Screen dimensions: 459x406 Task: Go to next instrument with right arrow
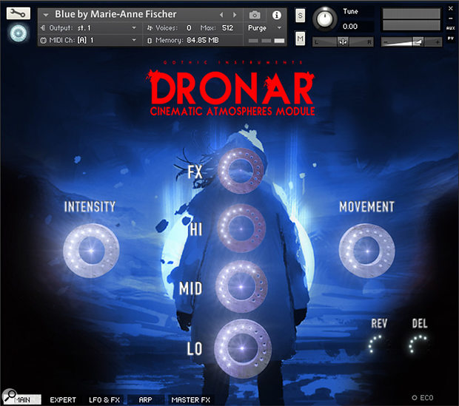(235, 15)
